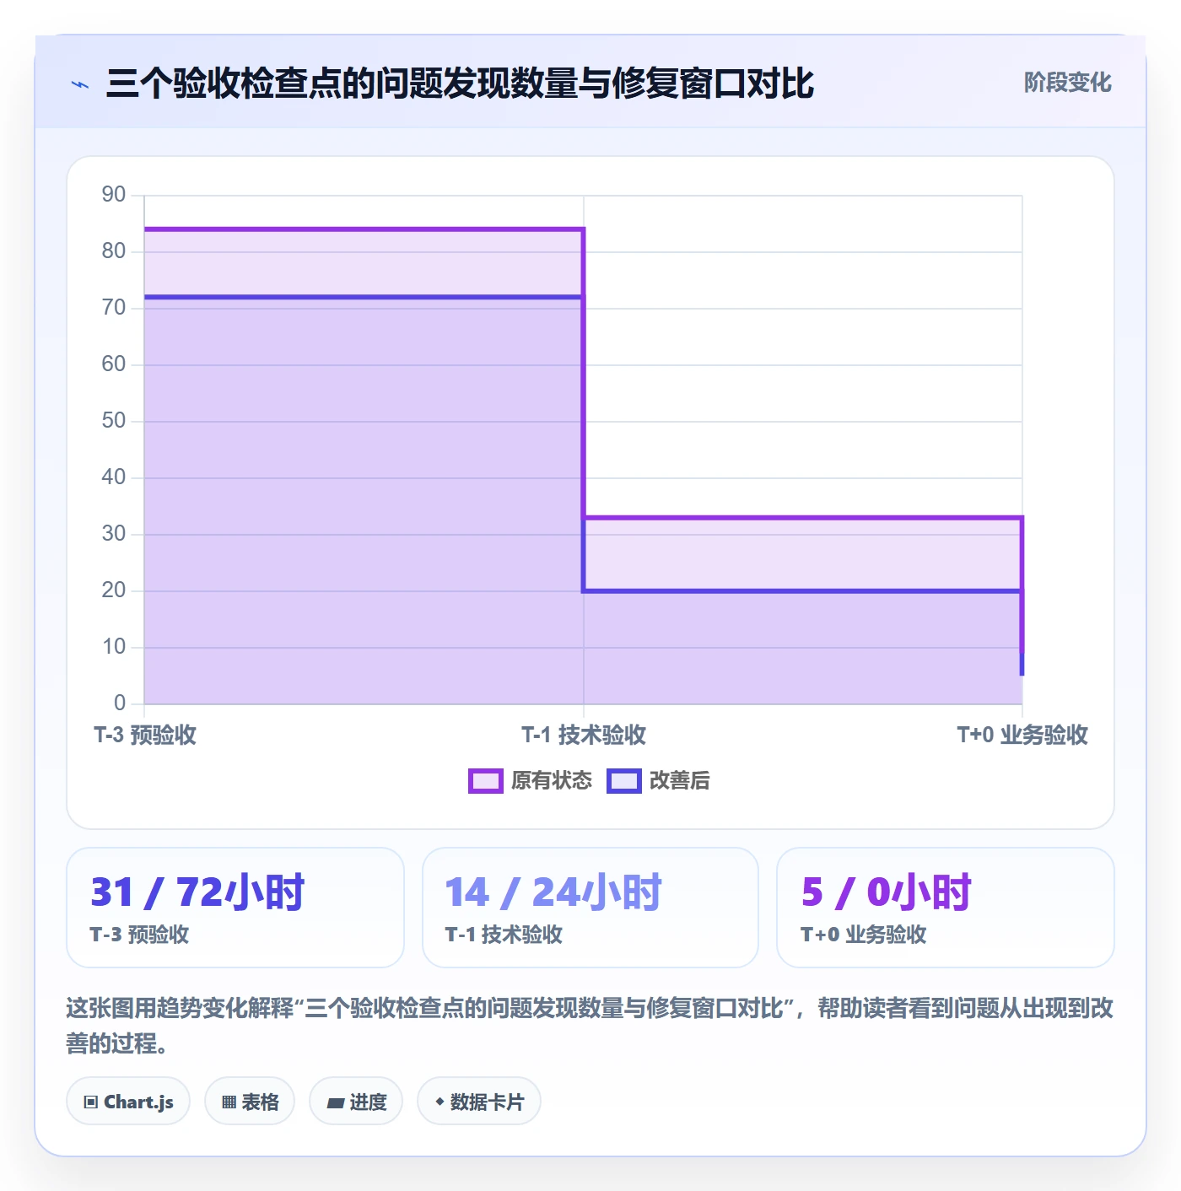Select the Chart.js tag chip

pyautogui.click(x=128, y=1102)
